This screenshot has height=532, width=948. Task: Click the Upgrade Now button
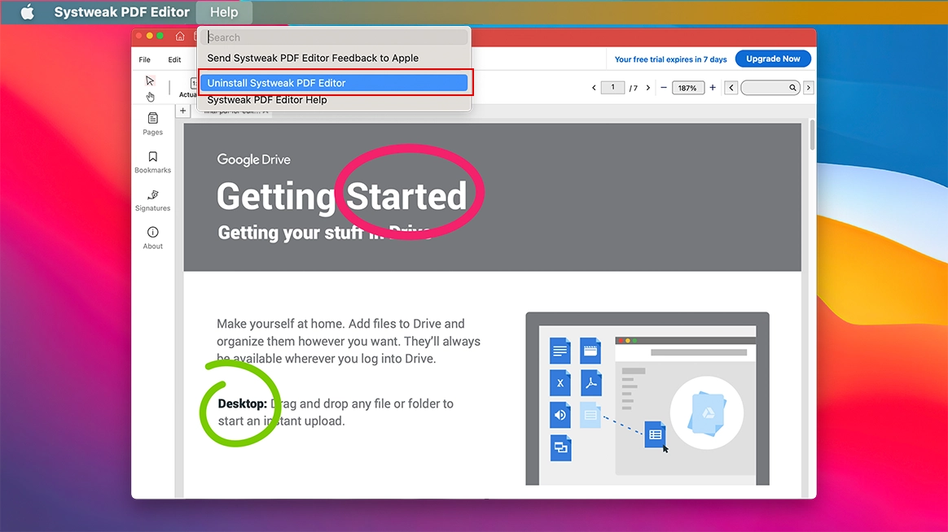pos(773,59)
